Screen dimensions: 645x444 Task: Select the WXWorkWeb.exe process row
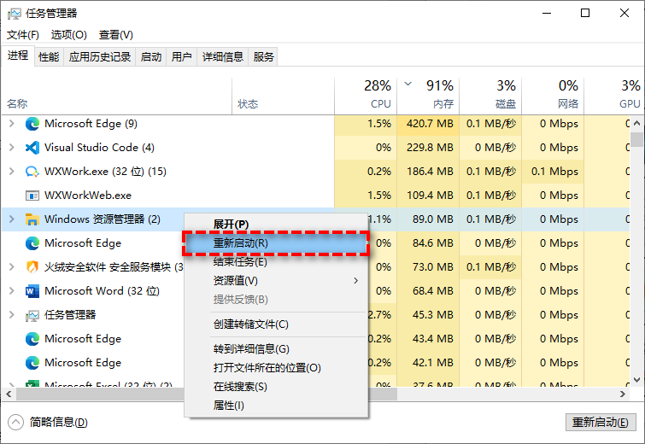pos(315,196)
